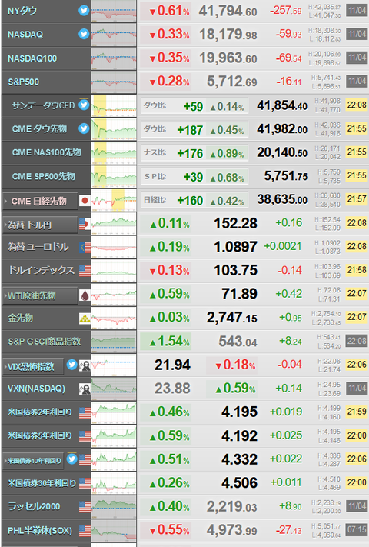369x547 pixels.
Task: Click the scream face icon on VIX恐怖指数
Action: pyautogui.click(x=85, y=365)
